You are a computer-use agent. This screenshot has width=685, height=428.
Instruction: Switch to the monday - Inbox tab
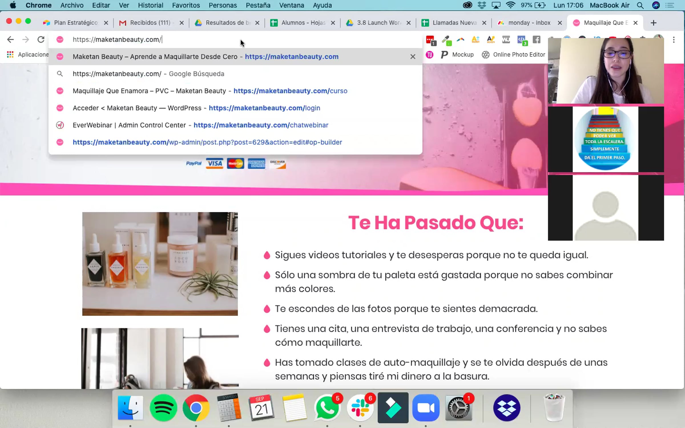coord(529,23)
